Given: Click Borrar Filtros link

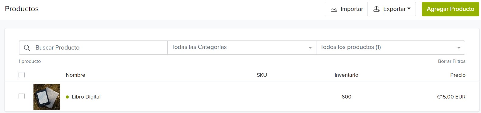Looking at the screenshot, I should 451,61.
